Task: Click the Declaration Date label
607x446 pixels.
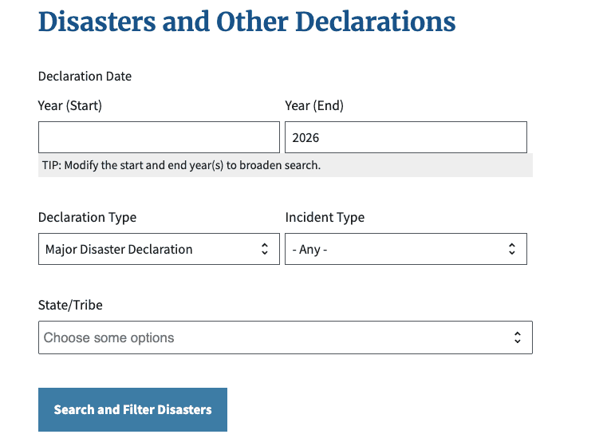Action: (85, 77)
